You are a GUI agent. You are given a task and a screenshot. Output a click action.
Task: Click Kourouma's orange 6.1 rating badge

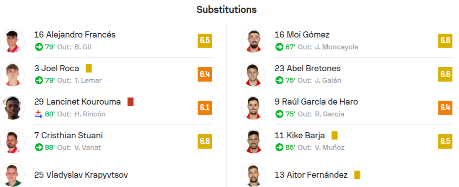click(205, 108)
